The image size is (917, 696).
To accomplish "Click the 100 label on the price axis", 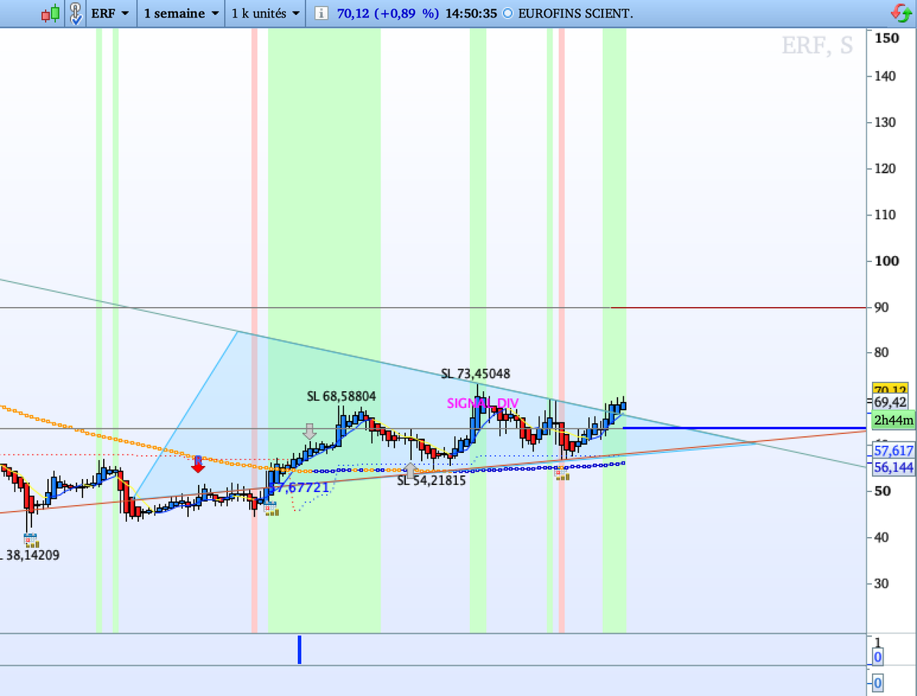I will (886, 261).
